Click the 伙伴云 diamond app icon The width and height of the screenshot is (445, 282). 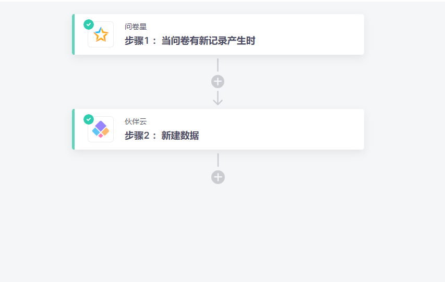[x=101, y=129]
